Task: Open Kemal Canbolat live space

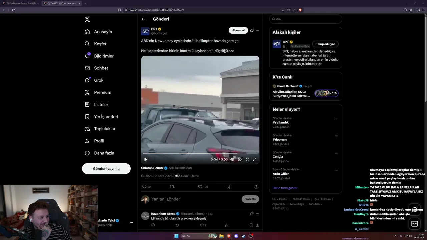Action: (x=305, y=91)
